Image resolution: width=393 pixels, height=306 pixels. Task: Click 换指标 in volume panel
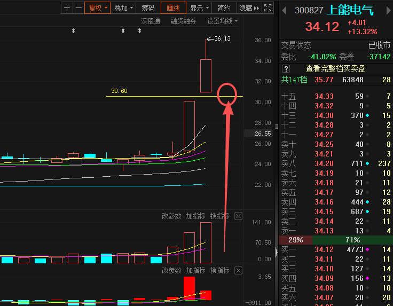pyautogui.click(x=219, y=216)
